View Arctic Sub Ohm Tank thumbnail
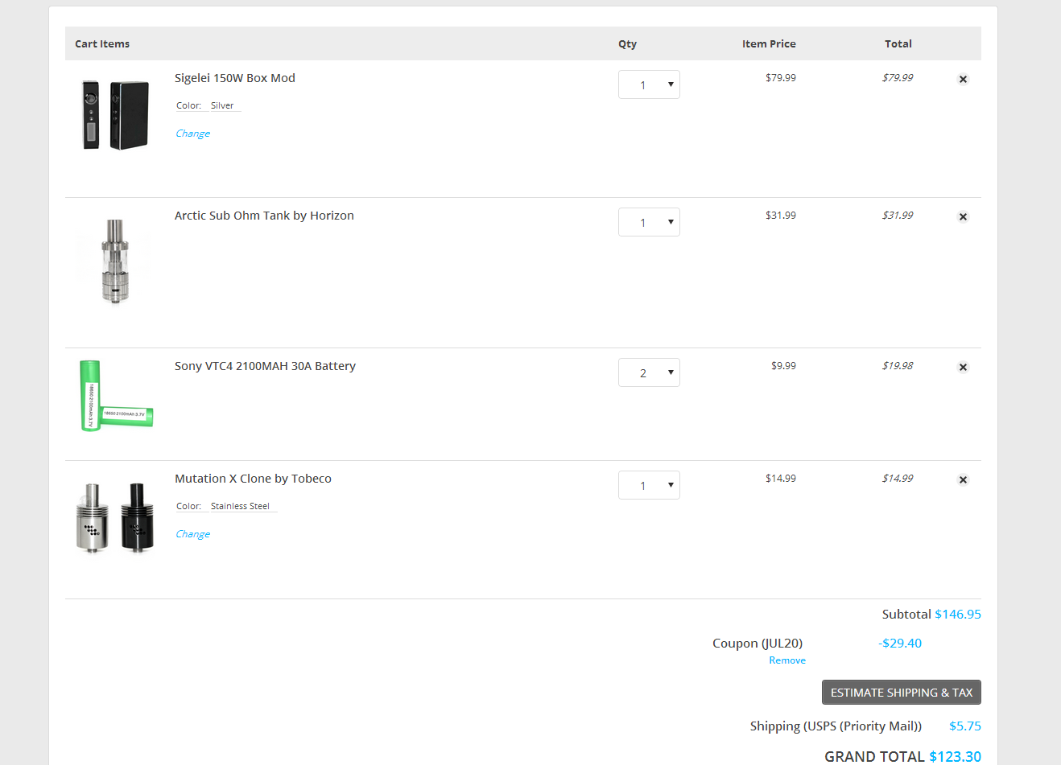The width and height of the screenshot is (1061, 765). pyautogui.click(x=115, y=261)
